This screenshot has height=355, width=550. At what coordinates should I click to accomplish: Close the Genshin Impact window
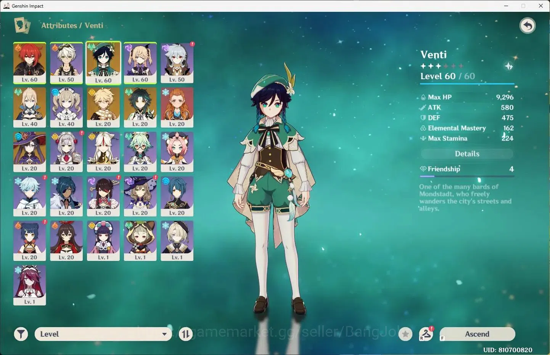pos(541,6)
